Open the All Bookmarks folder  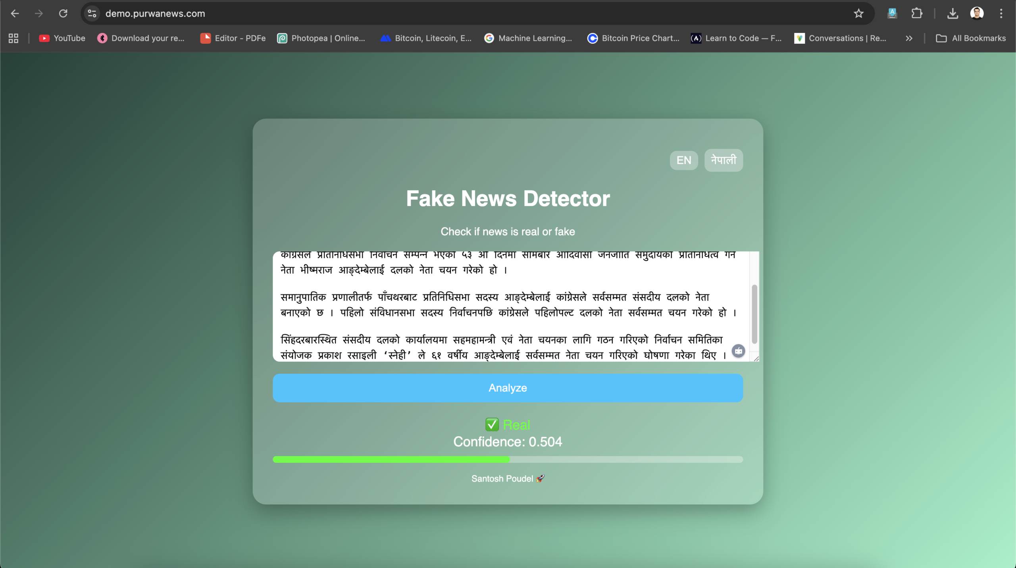(x=971, y=38)
